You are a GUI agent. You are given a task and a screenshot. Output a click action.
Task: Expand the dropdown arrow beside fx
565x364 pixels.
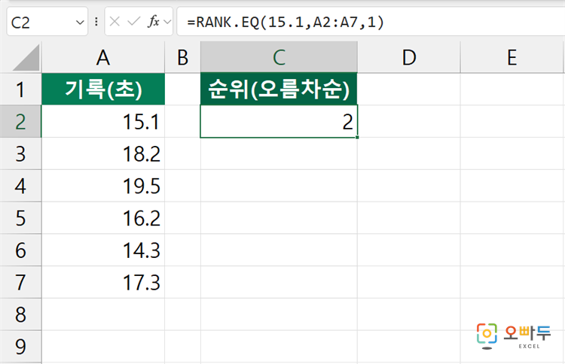(x=167, y=23)
